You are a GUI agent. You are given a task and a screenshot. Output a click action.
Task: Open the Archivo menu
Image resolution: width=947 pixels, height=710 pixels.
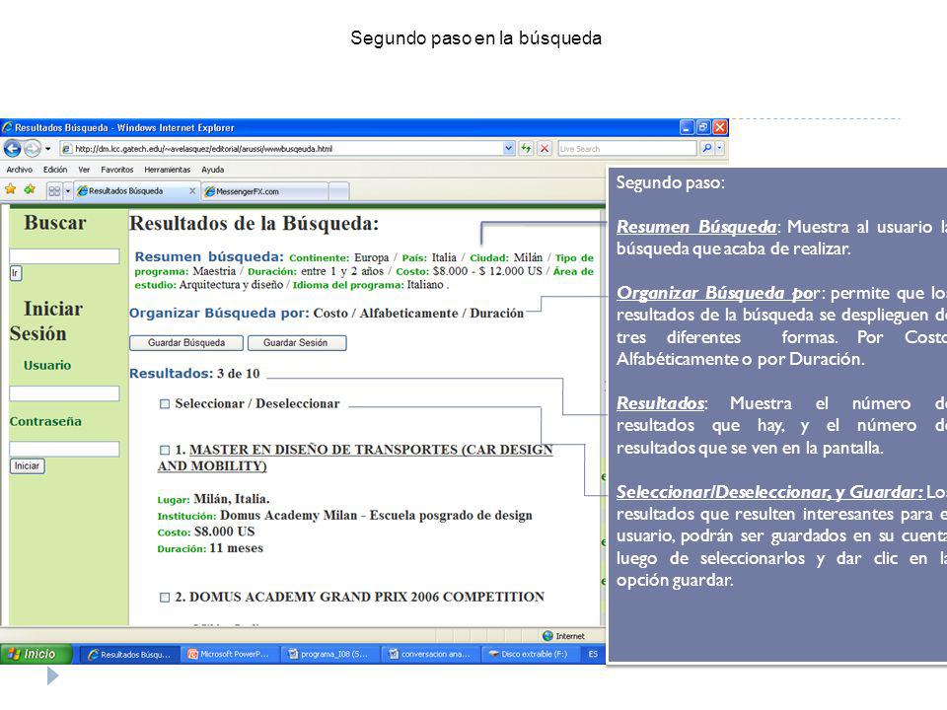pos(20,170)
